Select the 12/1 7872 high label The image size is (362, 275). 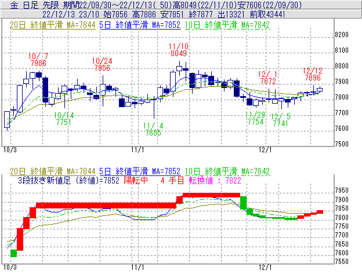[268, 78]
